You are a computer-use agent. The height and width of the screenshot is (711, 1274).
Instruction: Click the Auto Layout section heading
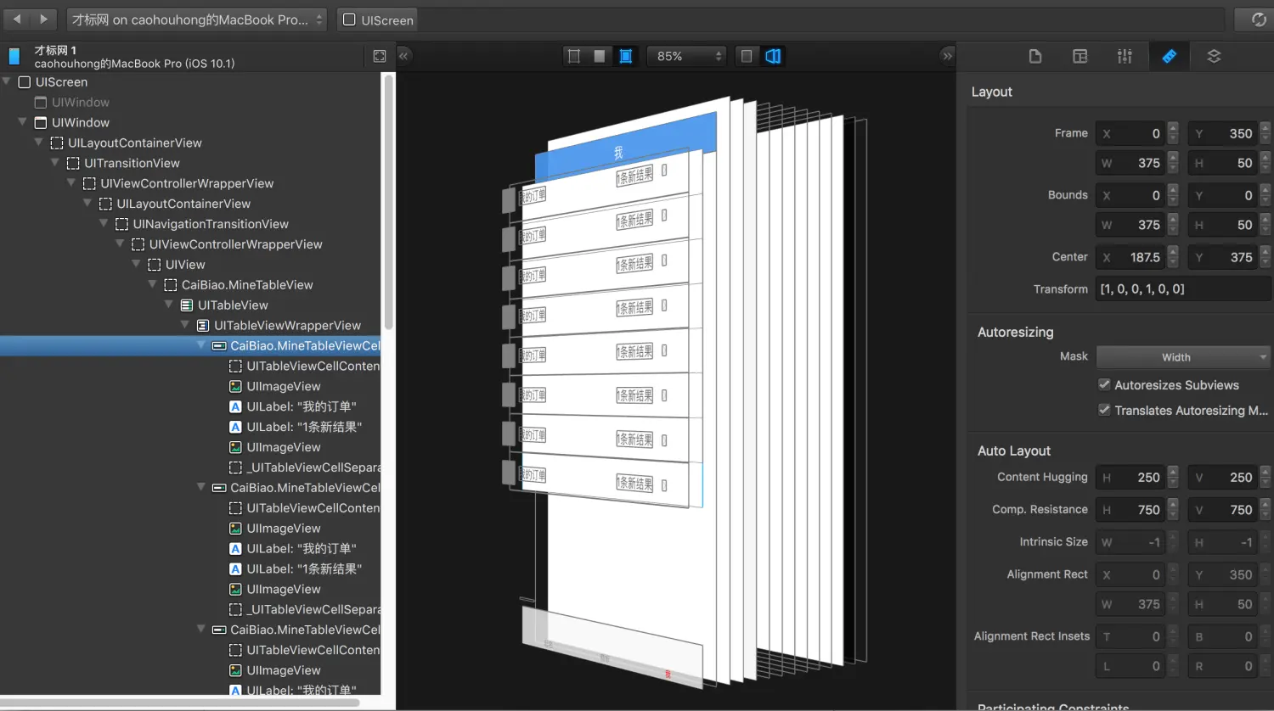[x=1014, y=451]
